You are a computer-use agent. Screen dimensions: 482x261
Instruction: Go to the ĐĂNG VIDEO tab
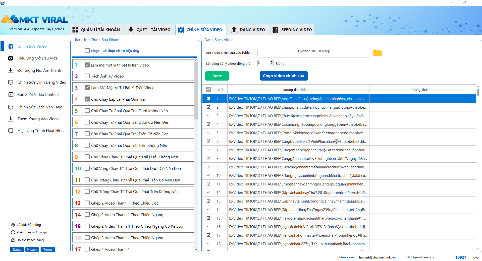click(x=248, y=30)
